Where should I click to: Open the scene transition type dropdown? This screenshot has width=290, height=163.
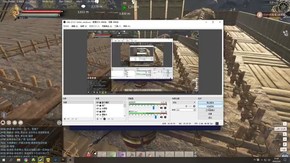[x=184, y=103]
